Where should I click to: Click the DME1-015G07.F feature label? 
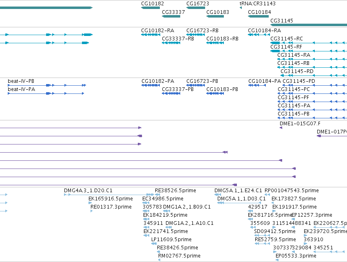point(300,124)
